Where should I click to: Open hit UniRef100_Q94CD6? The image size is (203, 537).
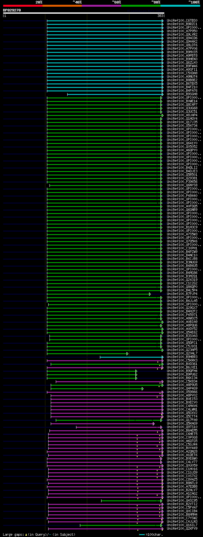[182, 38]
